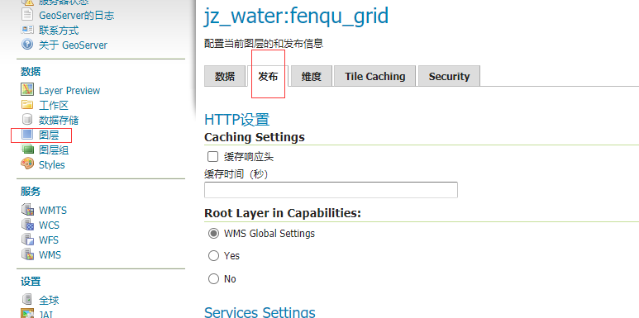
Task: Select the No radio option
Action: click(213, 279)
